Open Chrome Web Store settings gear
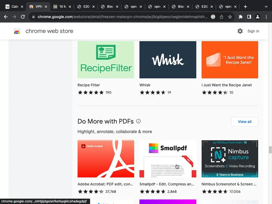This screenshot has width=272, height=204. (240, 31)
